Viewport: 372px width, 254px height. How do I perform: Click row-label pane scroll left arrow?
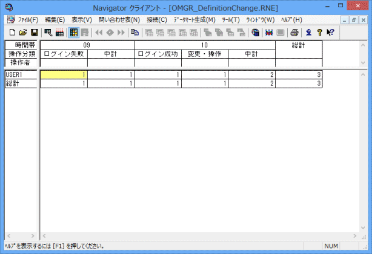point(8,236)
